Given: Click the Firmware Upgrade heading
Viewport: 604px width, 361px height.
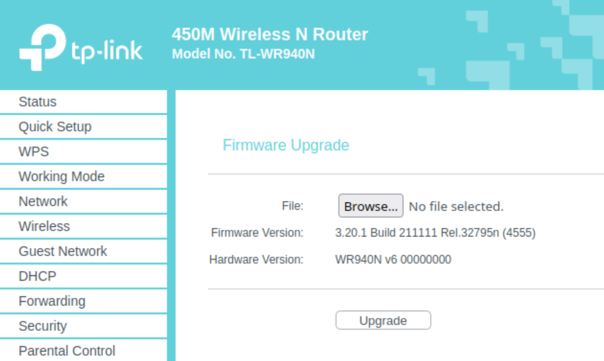Looking at the screenshot, I should 286,146.
